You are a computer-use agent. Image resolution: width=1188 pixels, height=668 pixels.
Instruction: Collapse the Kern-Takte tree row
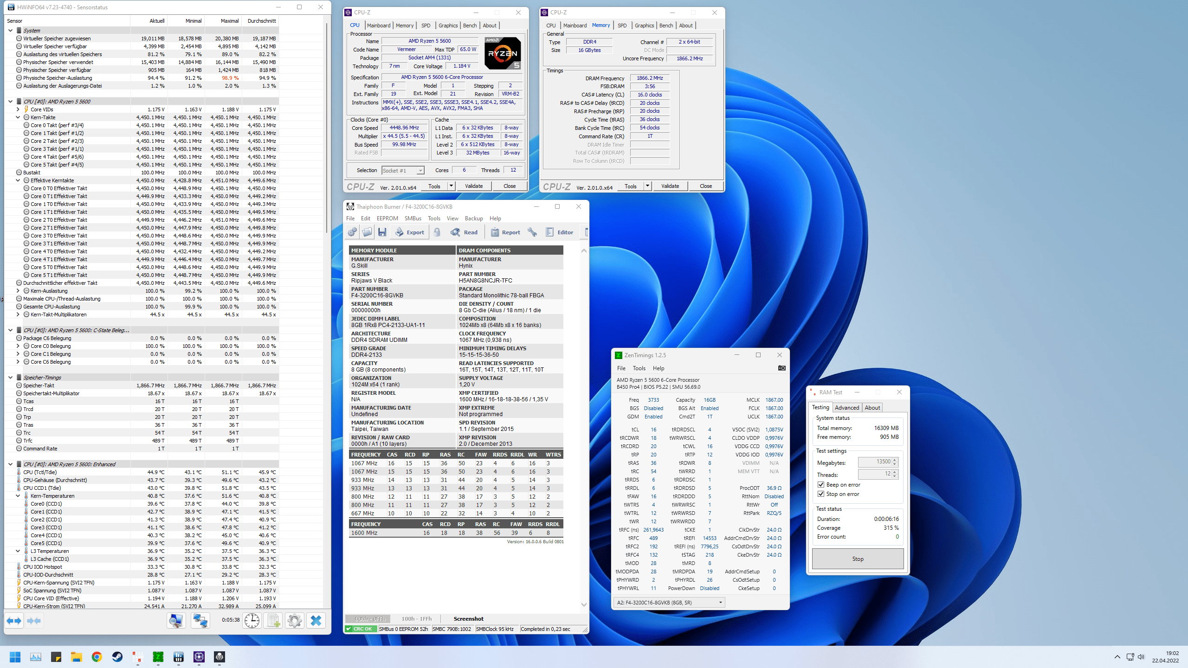coord(18,117)
